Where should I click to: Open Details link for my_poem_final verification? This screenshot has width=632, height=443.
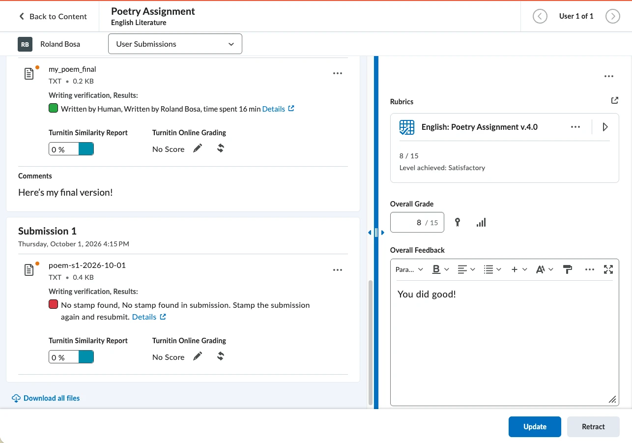click(x=278, y=109)
